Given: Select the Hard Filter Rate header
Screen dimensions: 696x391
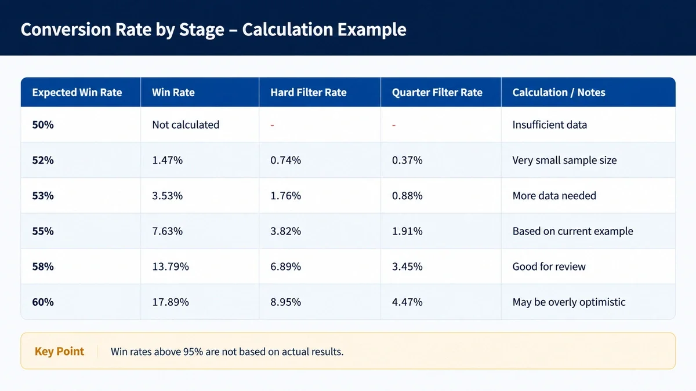Looking at the screenshot, I should pyautogui.click(x=309, y=92).
